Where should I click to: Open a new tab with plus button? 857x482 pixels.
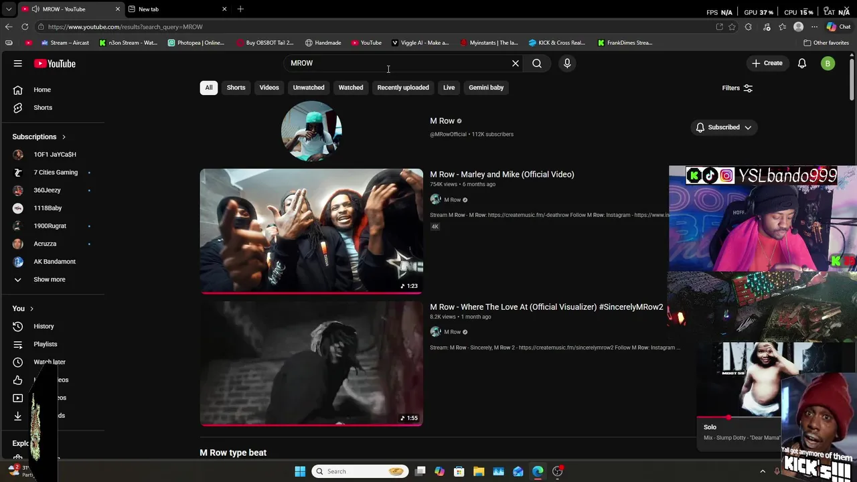pos(240,9)
